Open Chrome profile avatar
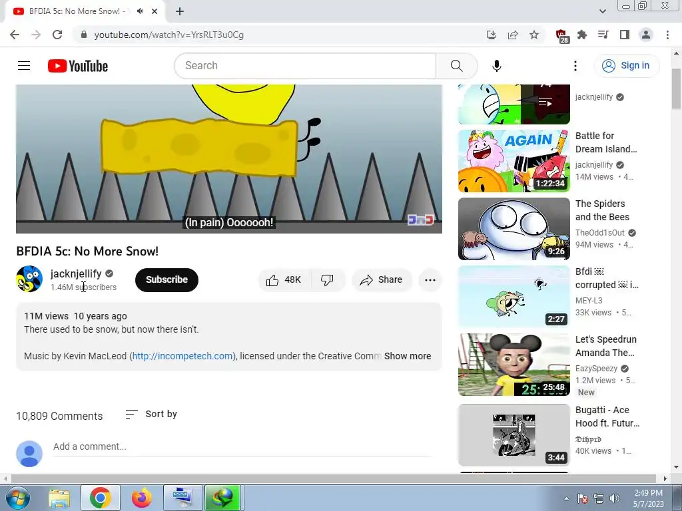The height and width of the screenshot is (511, 682). tap(646, 35)
